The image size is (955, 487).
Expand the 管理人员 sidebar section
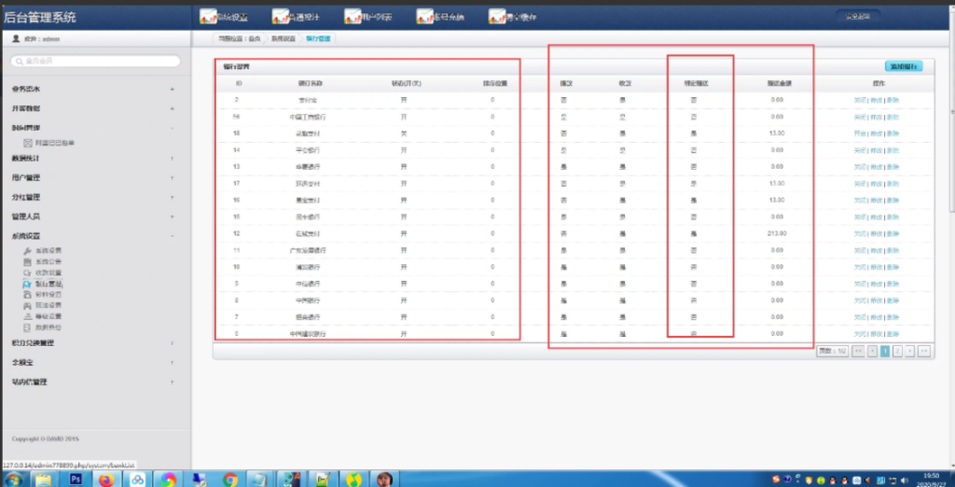point(172,216)
